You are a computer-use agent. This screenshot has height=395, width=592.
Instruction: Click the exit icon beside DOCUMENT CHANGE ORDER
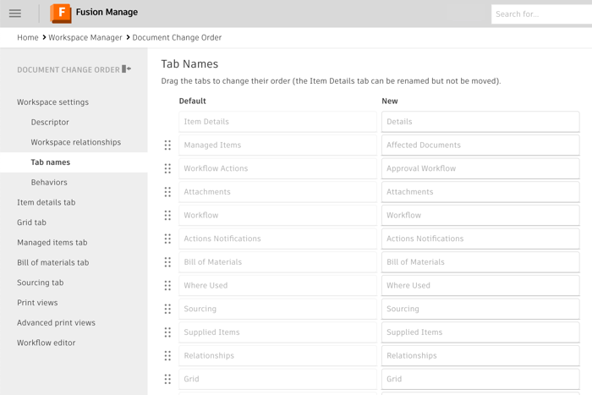coord(127,69)
